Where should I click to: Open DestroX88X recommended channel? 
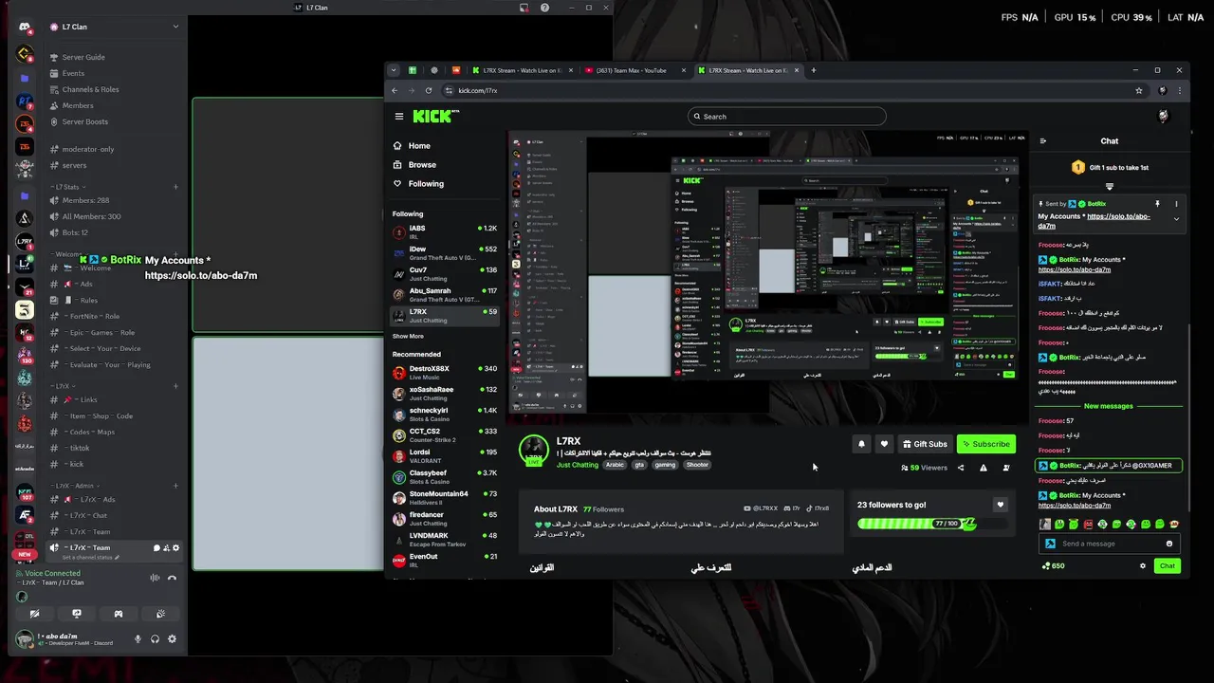tap(445, 372)
